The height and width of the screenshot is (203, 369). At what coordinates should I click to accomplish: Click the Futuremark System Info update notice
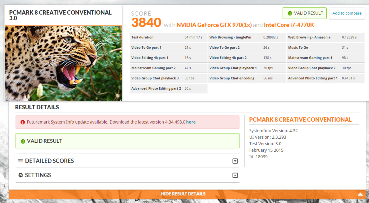coord(128,122)
